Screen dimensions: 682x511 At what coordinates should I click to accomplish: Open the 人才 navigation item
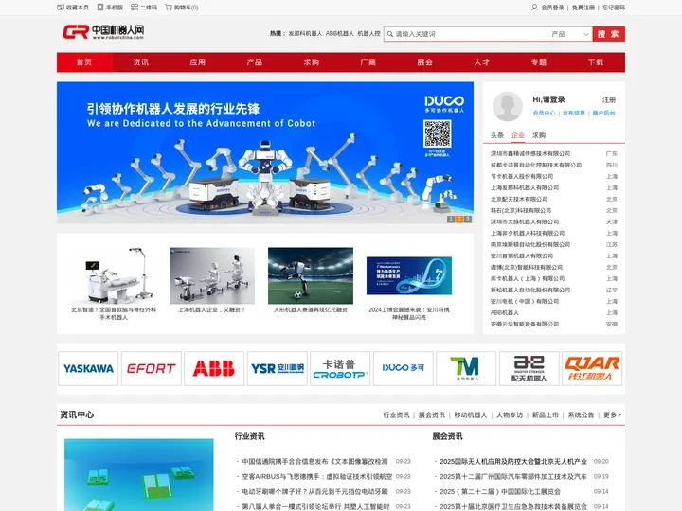(x=482, y=62)
